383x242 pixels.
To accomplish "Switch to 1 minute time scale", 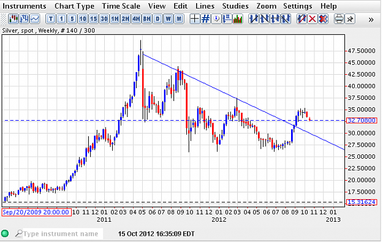I will [61, 19].
